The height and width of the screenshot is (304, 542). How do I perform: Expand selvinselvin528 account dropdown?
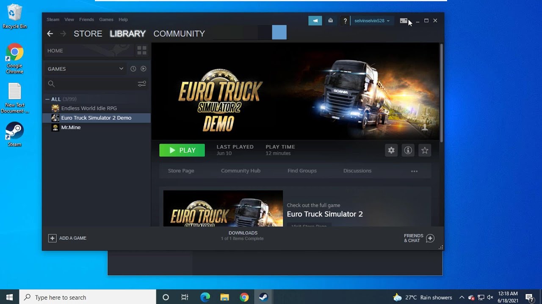point(372,21)
